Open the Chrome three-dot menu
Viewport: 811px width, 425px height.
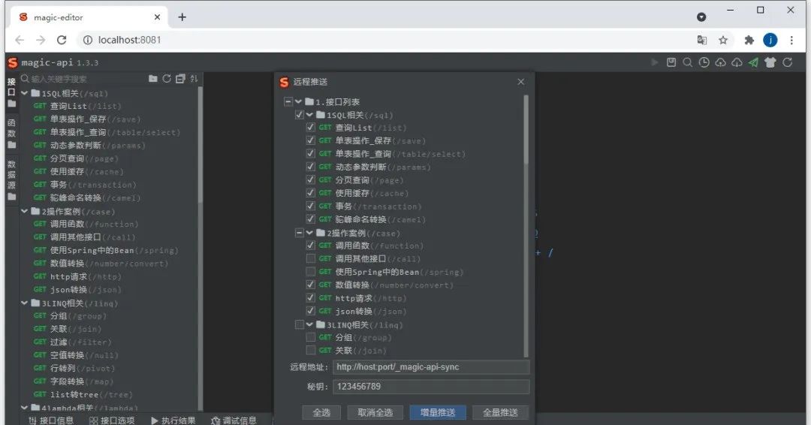coord(791,40)
